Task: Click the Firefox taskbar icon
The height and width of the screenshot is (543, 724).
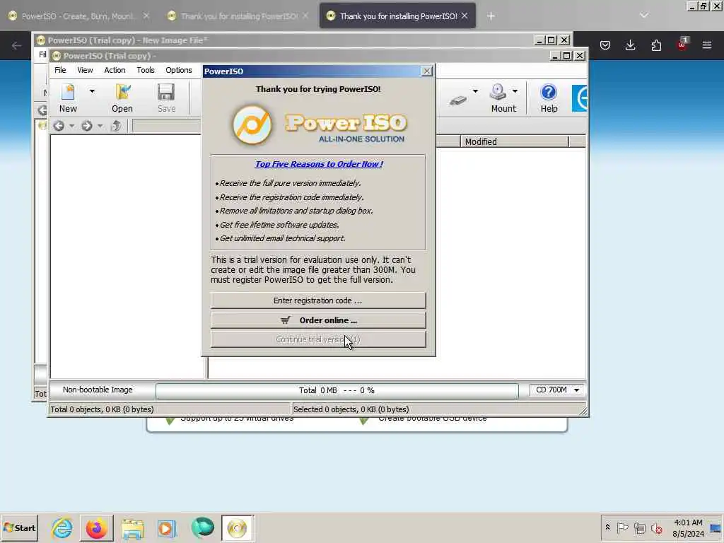Action: pos(96,528)
